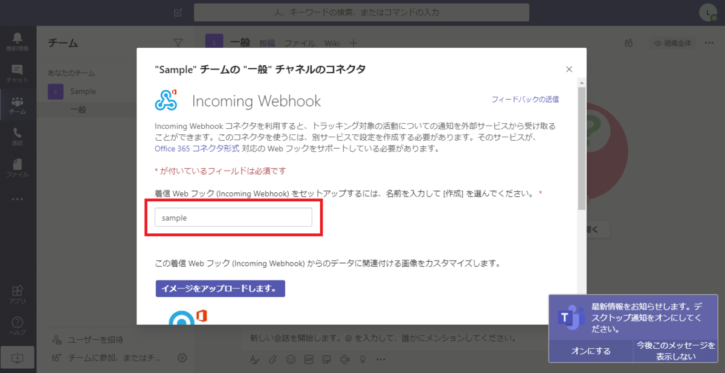
Task: Click the dialog scrollbar's up arrow
Action: (581, 82)
